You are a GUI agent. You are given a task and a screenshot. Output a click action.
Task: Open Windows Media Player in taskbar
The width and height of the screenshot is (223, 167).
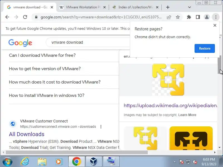(x=59, y=162)
